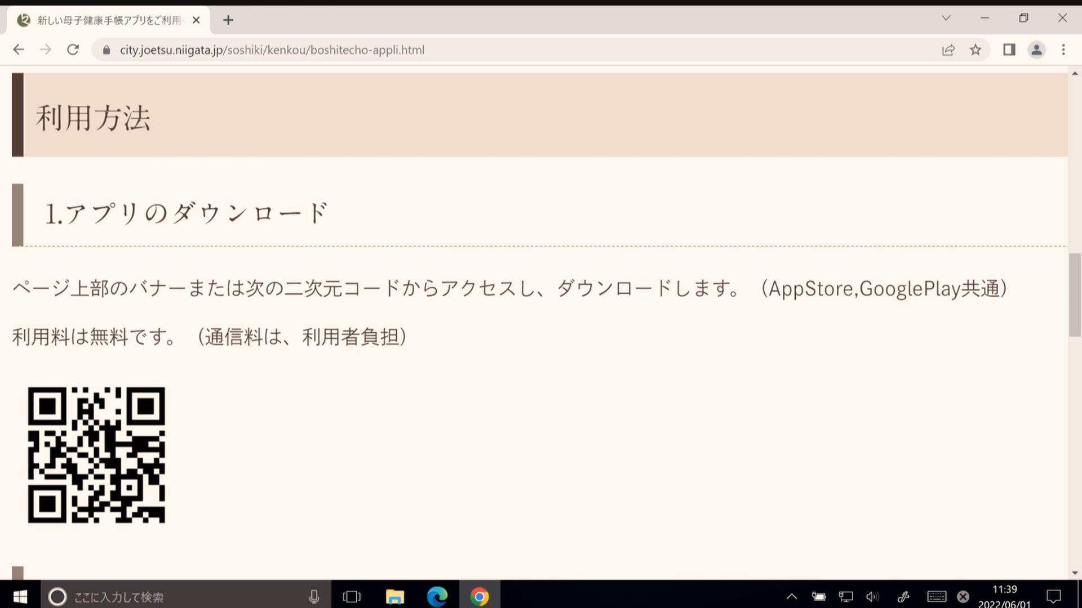Click the scrollbar down arrow
The width and height of the screenshot is (1082, 608).
point(1075,573)
